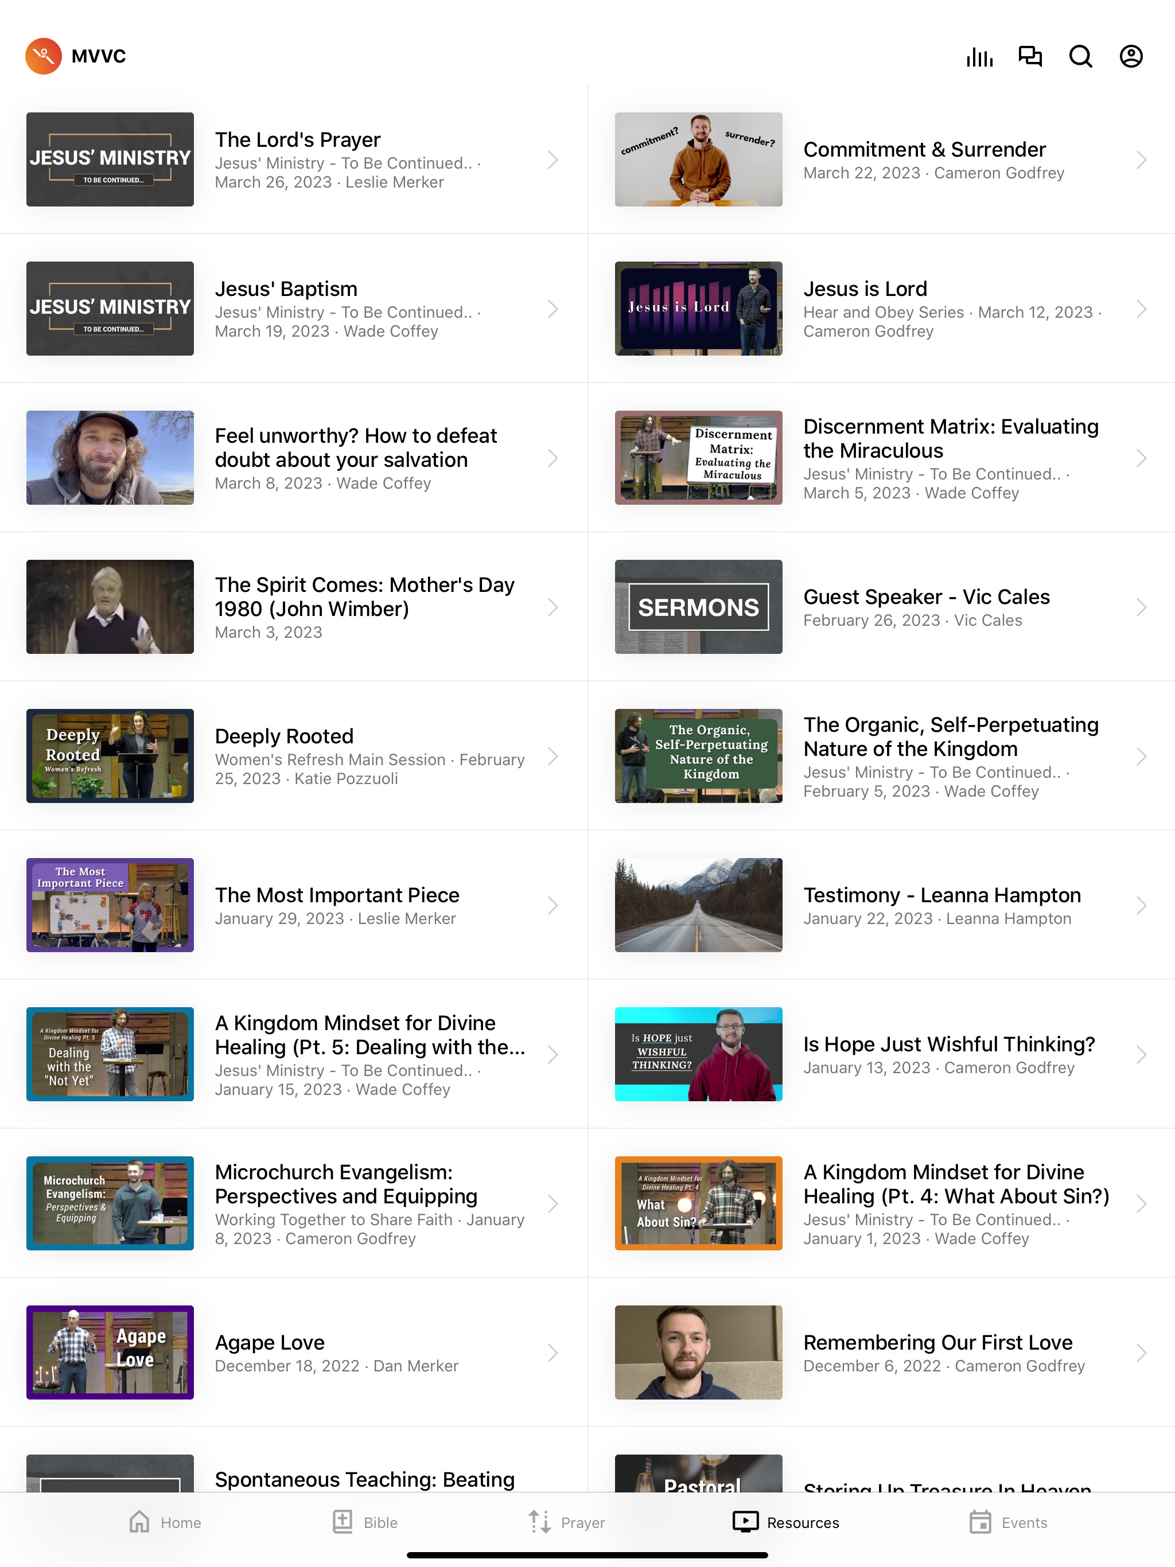Open chevron for Testimony - Leanna Hampton

[1141, 905]
